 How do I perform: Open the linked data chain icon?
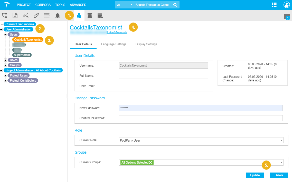click(x=36, y=15)
